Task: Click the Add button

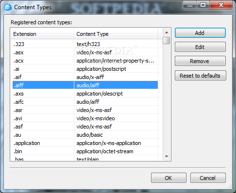Action: (x=200, y=33)
